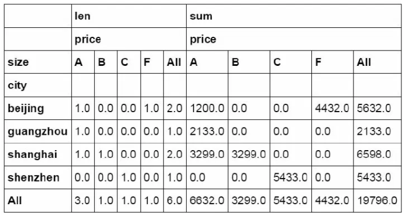The image size is (405, 216).
Task: Select the 1200.0 cell in beijing row
Action: click(207, 108)
